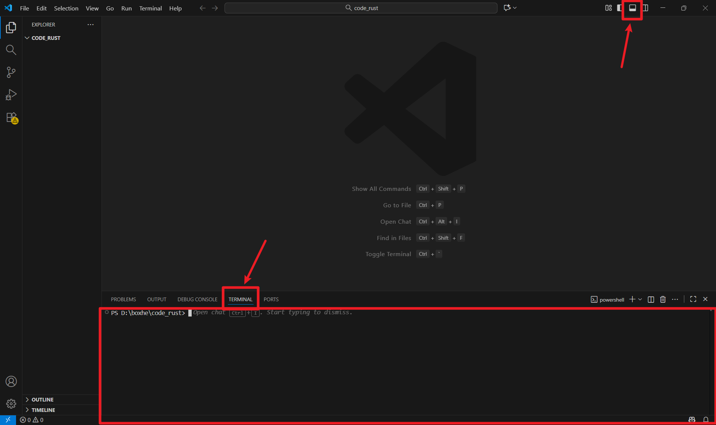Click errors and warnings status indicator
The image size is (716, 425).
32,420
